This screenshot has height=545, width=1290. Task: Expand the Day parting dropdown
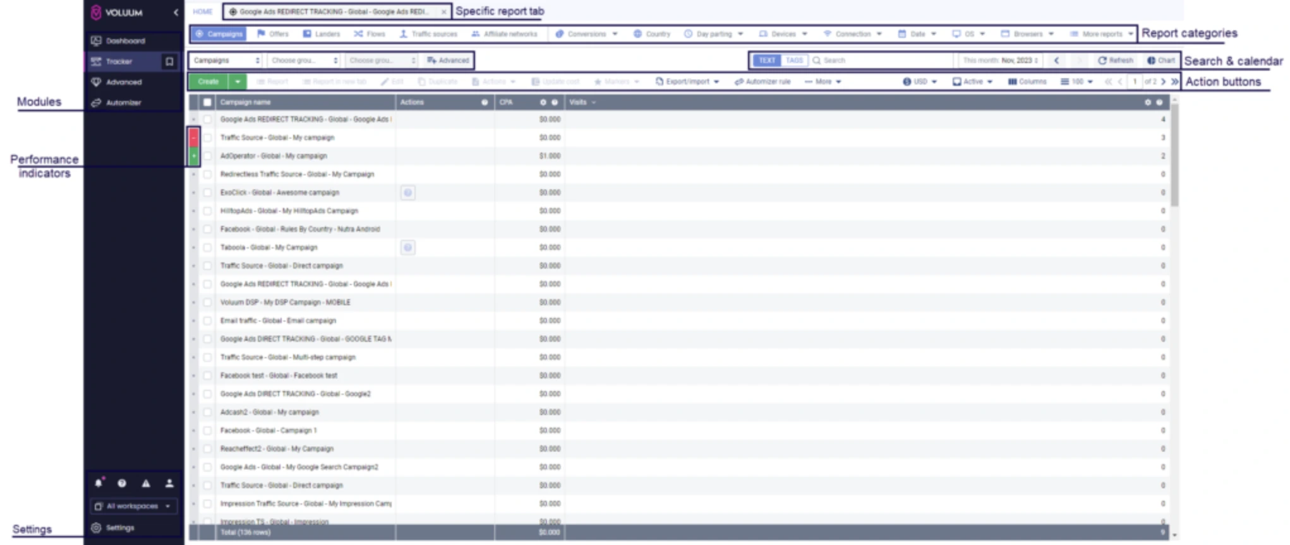pyautogui.click(x=714, y=34)
